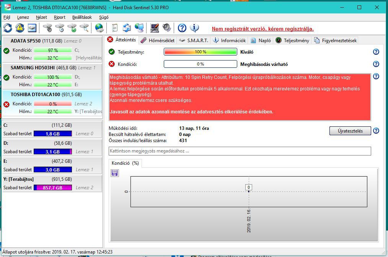Image resolution: width=388 pixels, height=257 pixels.
Task: Click the help icon next to Kondíció row
Action: [376, 64]
